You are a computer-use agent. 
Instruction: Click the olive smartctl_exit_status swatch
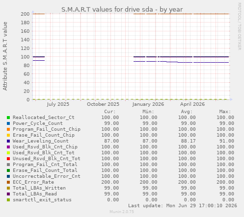[x=8, y=200]
